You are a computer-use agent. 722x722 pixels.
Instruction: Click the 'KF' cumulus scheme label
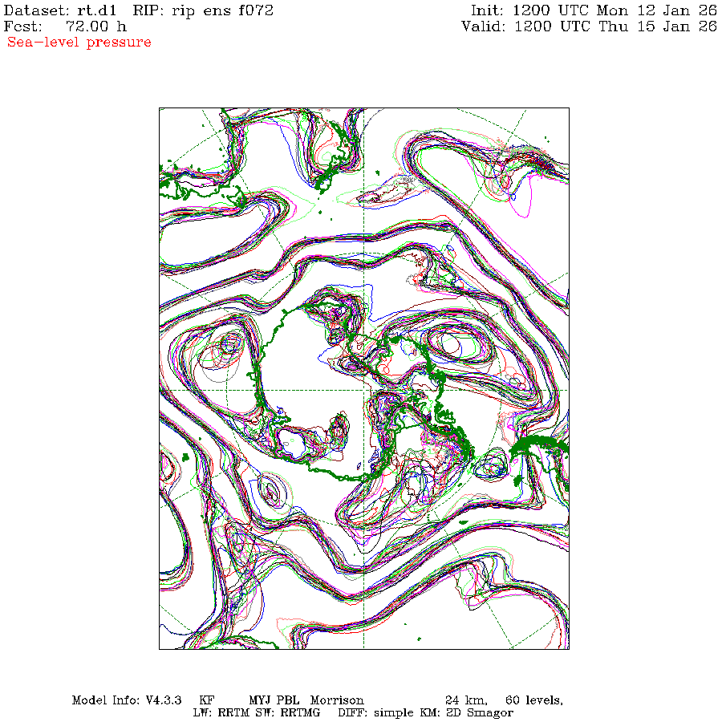207,700
